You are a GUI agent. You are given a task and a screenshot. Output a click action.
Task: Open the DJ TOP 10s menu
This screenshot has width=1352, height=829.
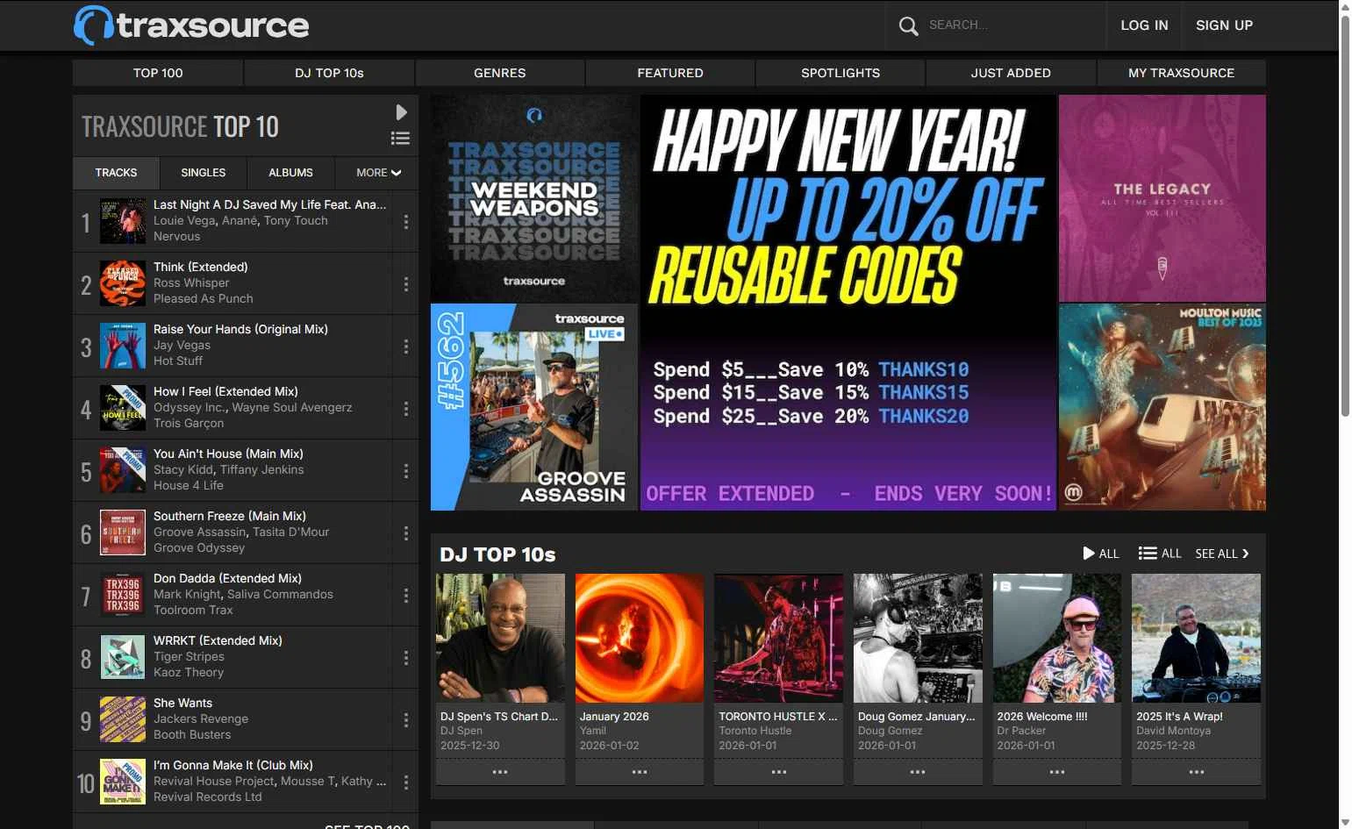pos(329,73)
